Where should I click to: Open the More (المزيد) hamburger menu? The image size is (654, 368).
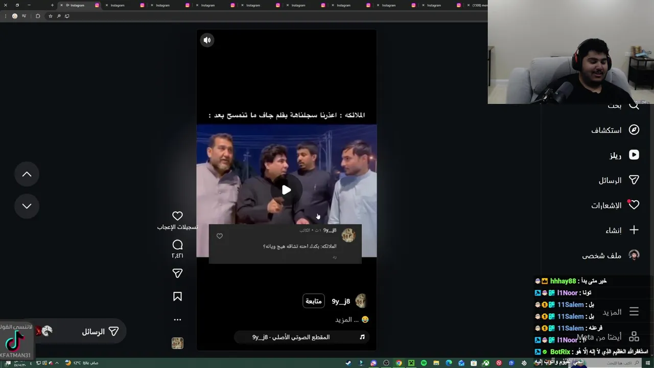(634, 311)
